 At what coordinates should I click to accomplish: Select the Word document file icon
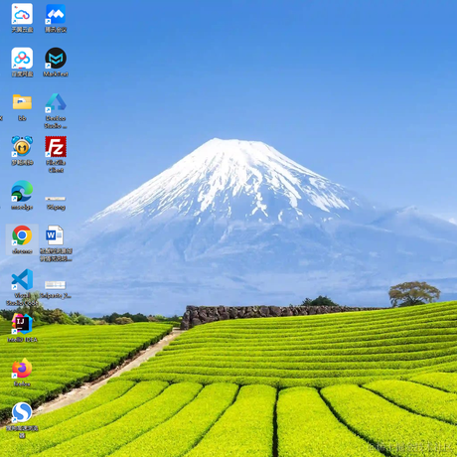[56, 243]
